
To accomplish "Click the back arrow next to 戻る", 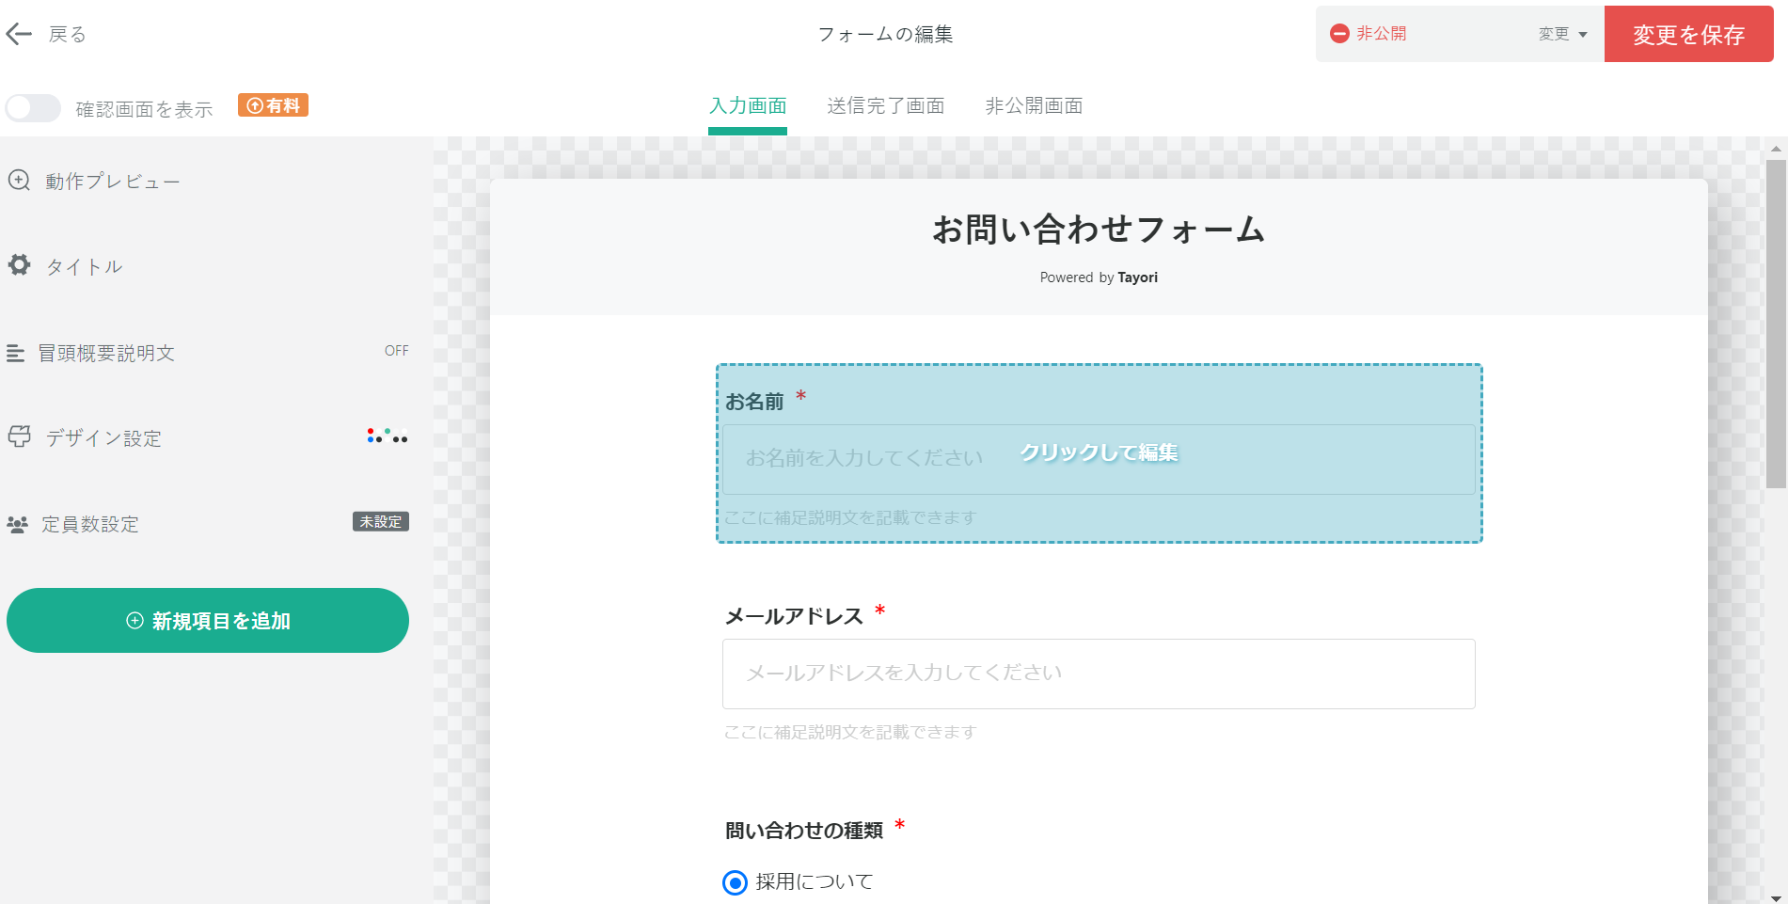I will (x=18, y=34).
